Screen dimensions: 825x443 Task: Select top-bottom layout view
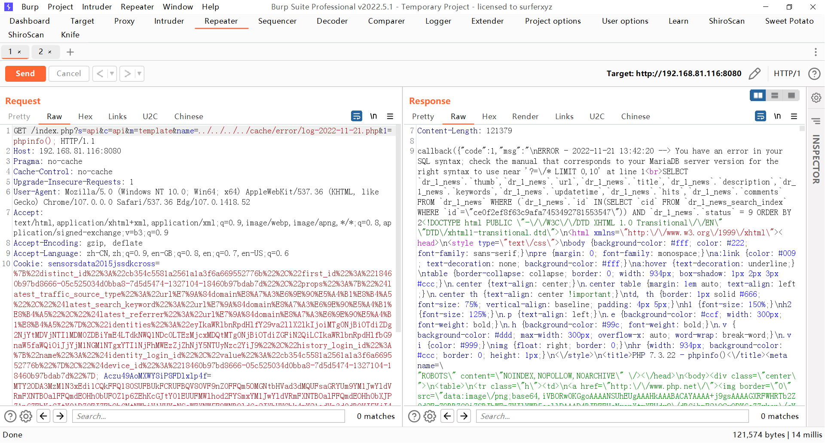tap(775, 95)
